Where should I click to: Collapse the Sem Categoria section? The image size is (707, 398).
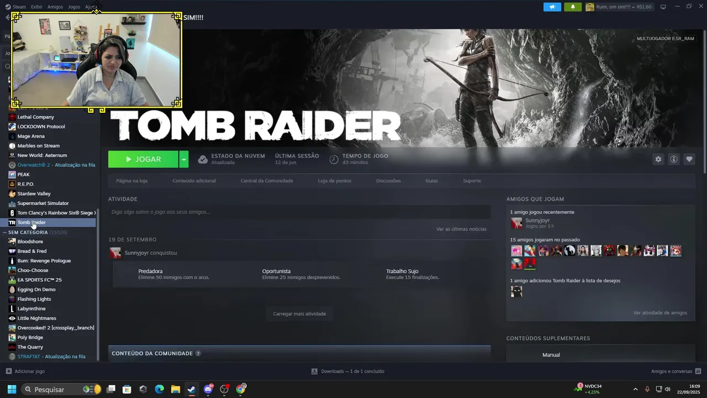[5, 232]
